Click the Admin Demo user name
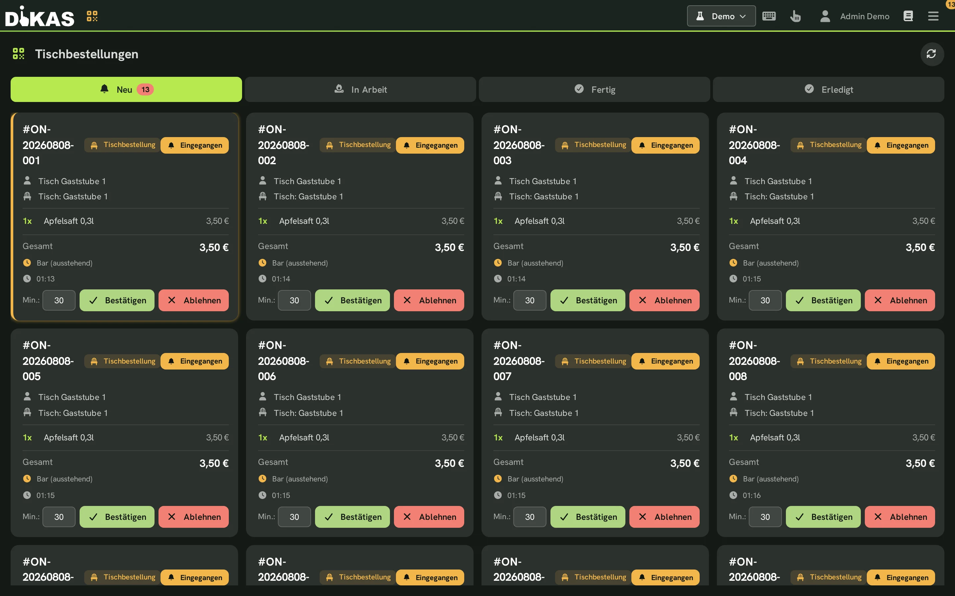Viewport: 955px width, 596px height. 864,16
